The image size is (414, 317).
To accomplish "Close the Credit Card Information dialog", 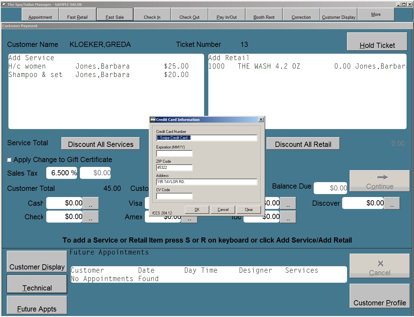I will pos(261,120).
